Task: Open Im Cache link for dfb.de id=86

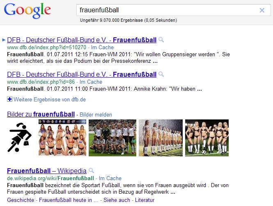Action: (91, 82)
